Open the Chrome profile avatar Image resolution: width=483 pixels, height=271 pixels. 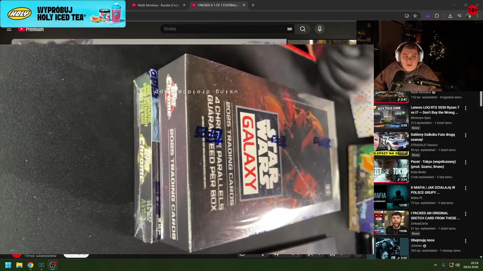click(468, 16)
